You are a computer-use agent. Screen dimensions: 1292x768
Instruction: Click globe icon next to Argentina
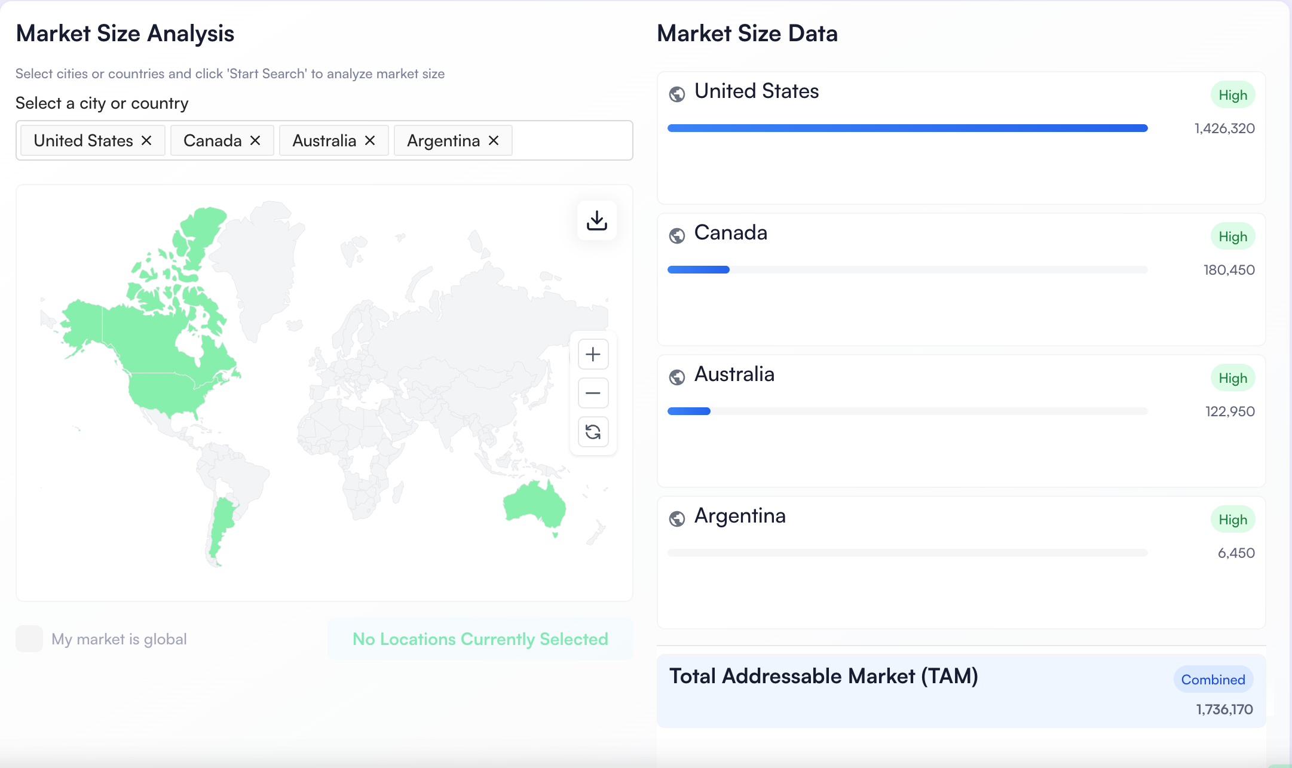(x=677, y=518)
